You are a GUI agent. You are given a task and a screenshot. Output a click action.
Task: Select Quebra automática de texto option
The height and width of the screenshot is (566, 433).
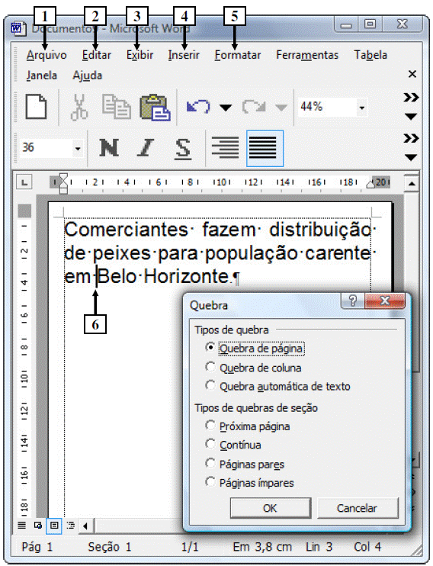pyautogui.click(x=277, y=386)
